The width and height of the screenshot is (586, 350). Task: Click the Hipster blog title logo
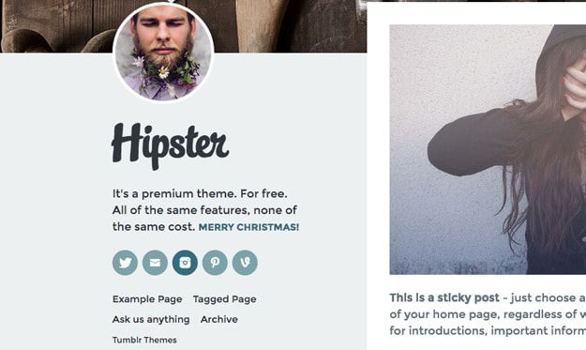pos(170,146)
